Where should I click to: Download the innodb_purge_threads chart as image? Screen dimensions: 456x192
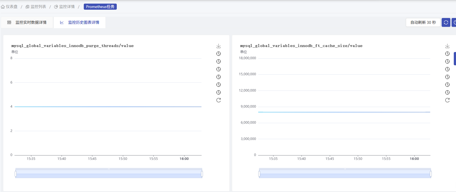click(219, 46)
